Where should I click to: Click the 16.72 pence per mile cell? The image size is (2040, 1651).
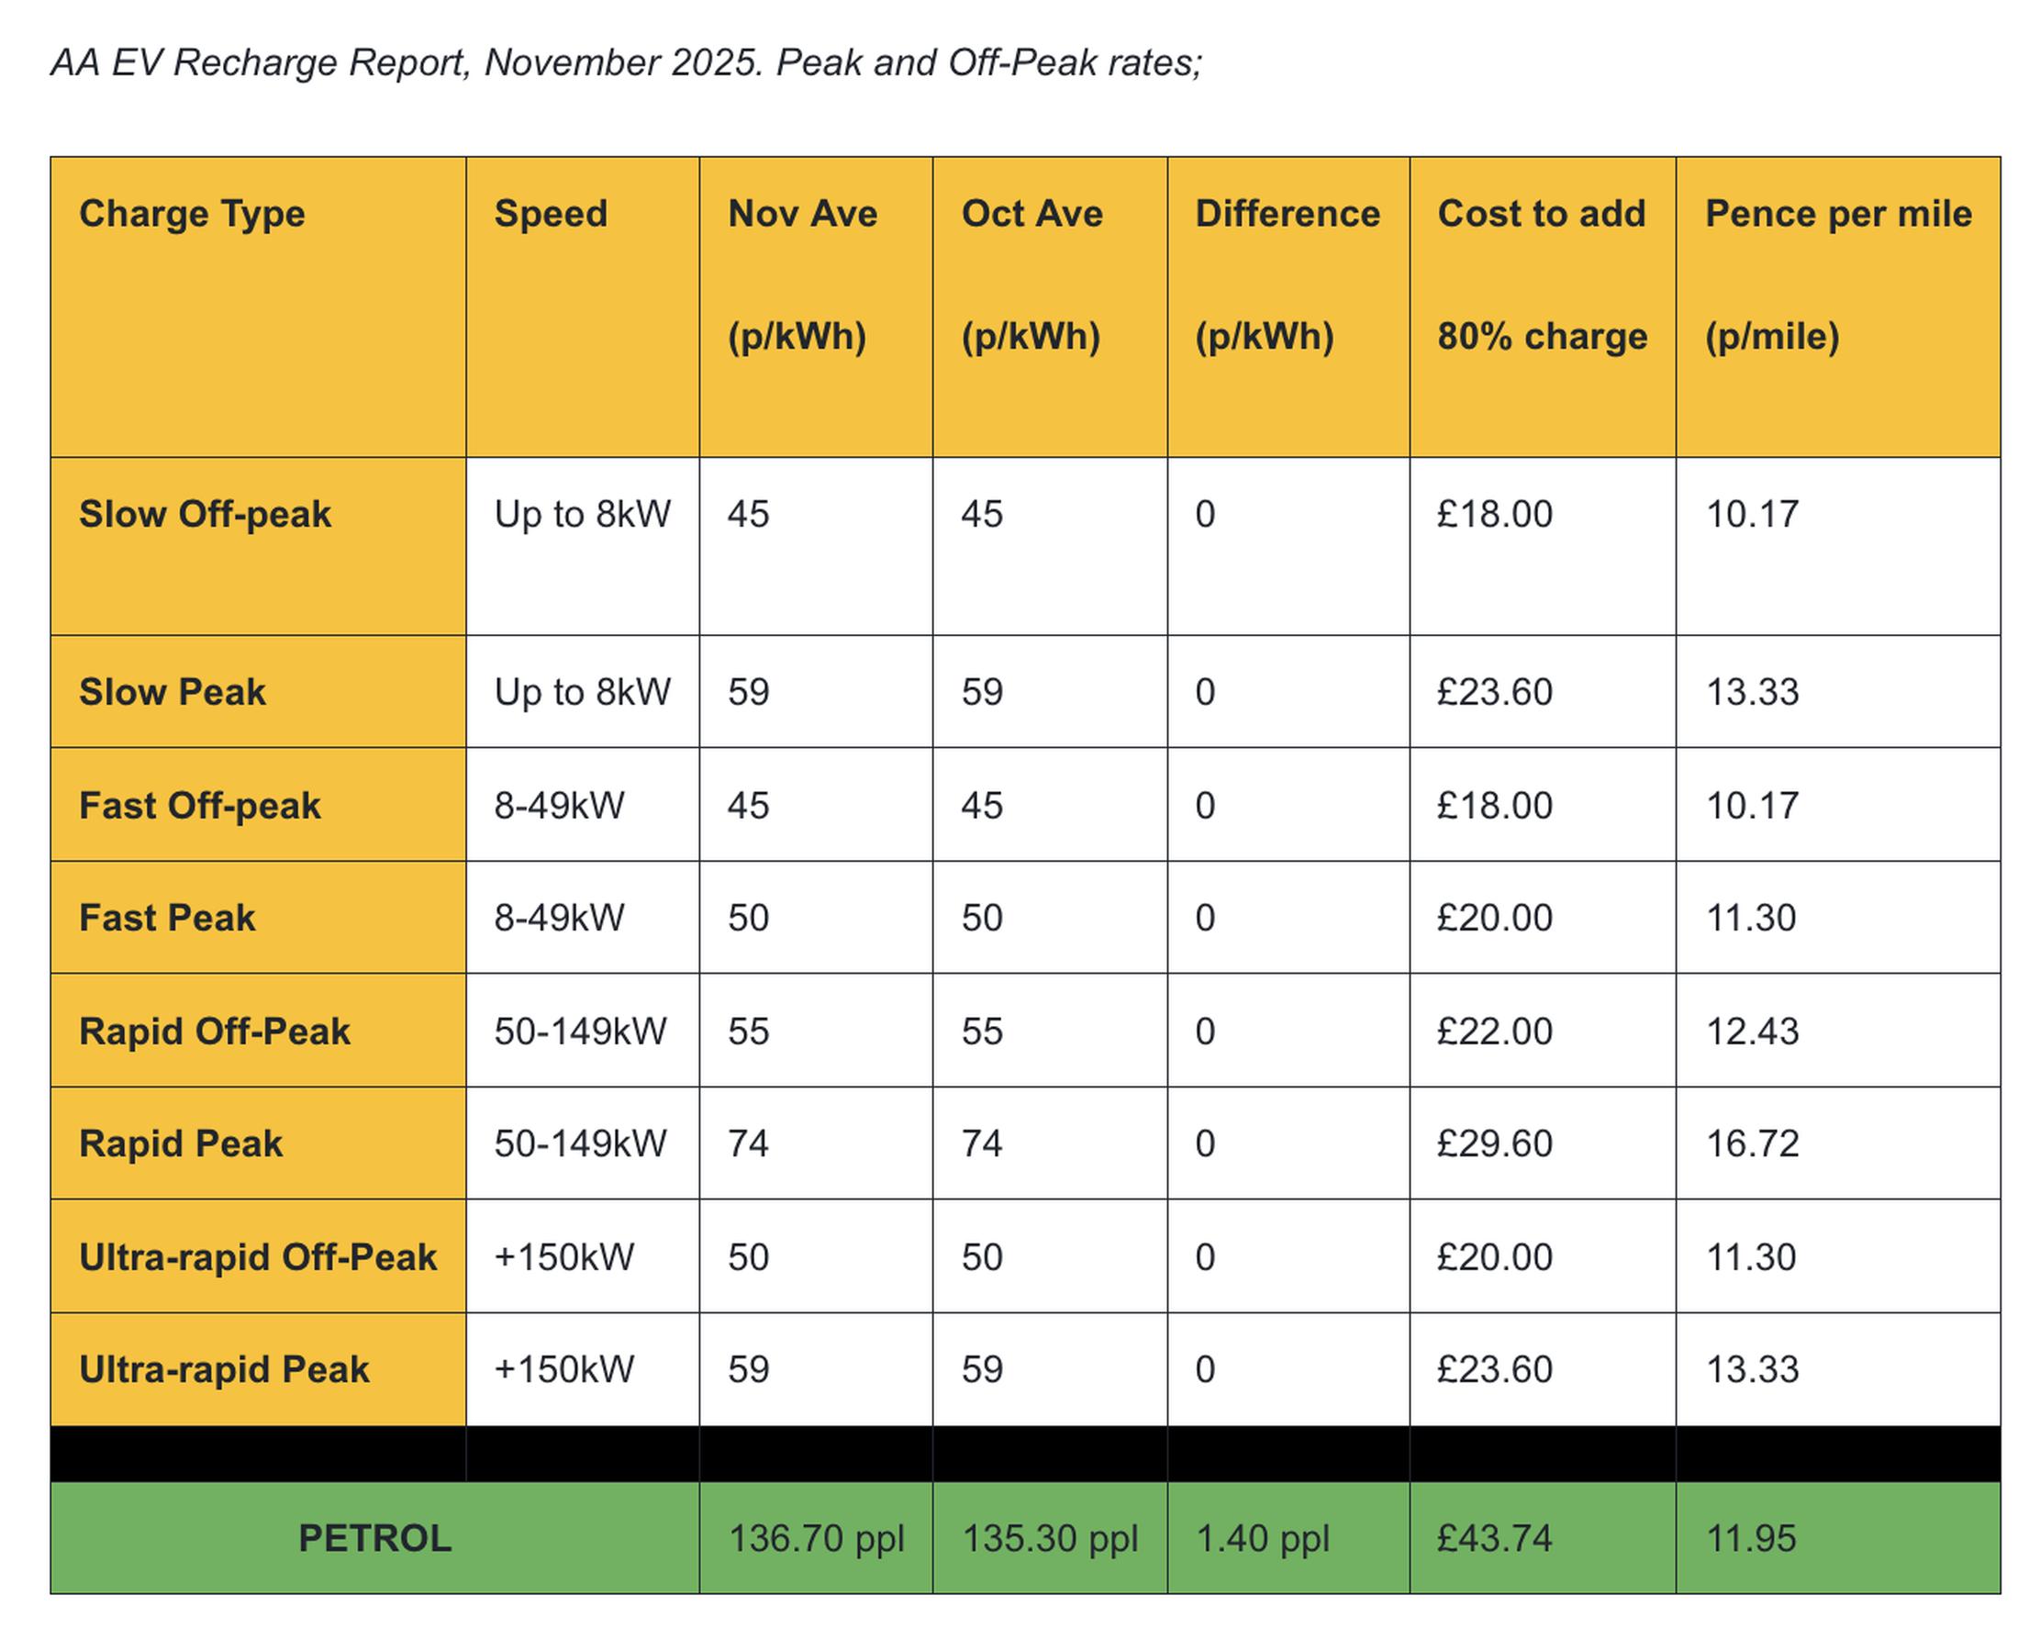click(1751, 1143)
